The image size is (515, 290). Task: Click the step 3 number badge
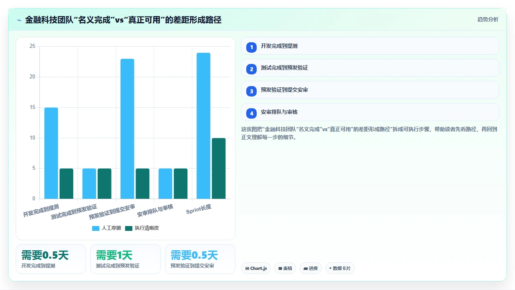click(251, 91)
